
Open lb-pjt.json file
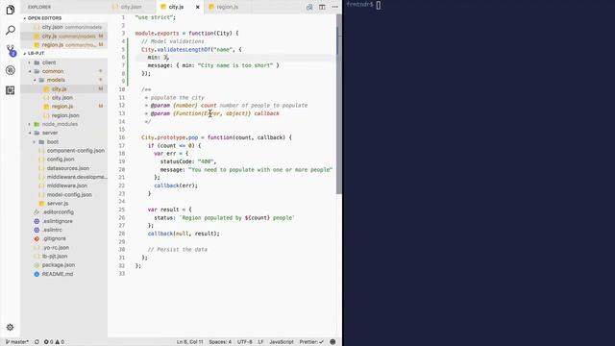coord(55,257)
